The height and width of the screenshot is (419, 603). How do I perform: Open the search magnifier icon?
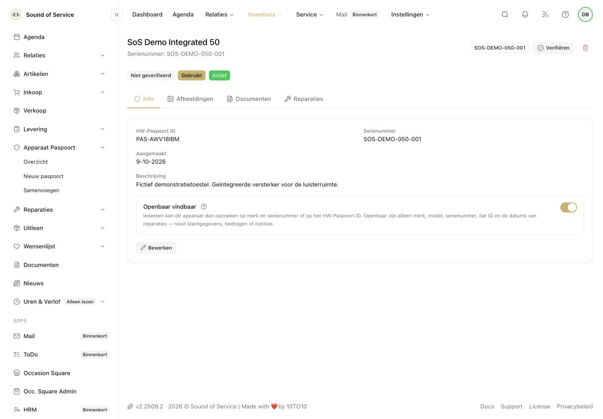coord(505,15)
